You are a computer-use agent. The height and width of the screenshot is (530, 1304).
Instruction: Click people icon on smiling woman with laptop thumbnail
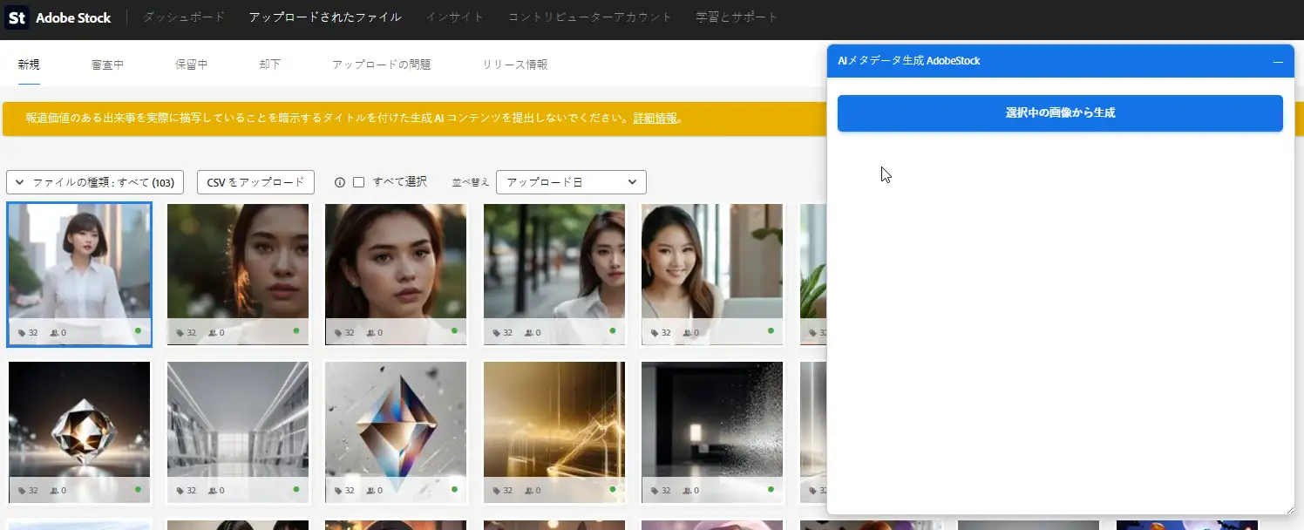click(x=688, y=332)
